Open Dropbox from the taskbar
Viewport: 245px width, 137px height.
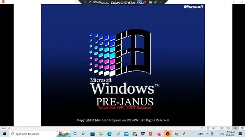[x=143, y=134]
